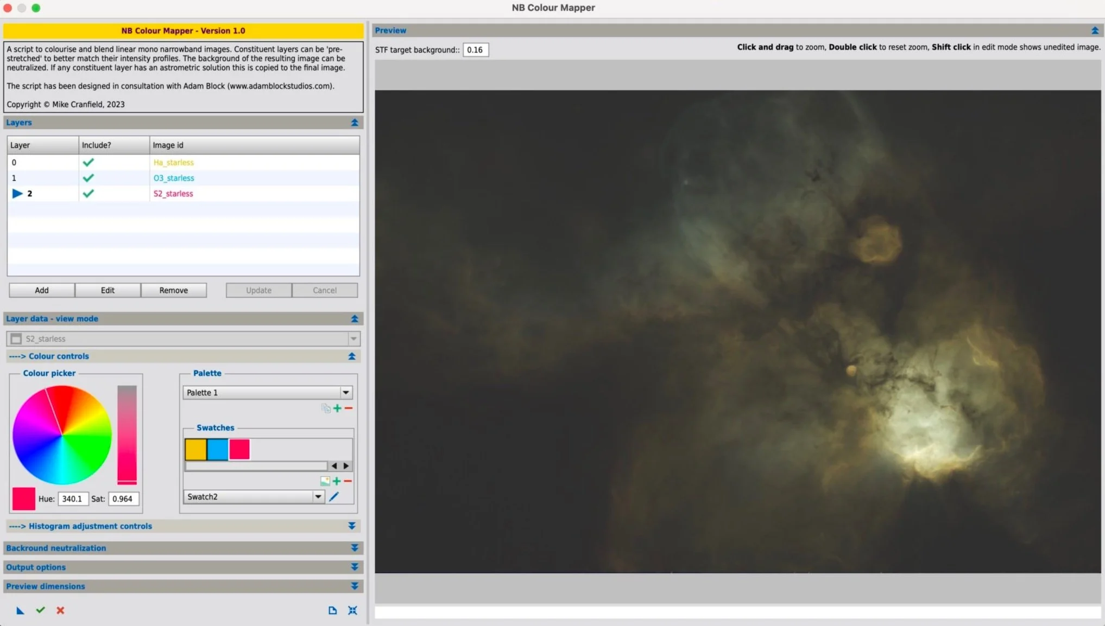1105x626 pixels.
Task: Open script documentation via document icon
Action: pyautogui.click(x=332, y=610)
